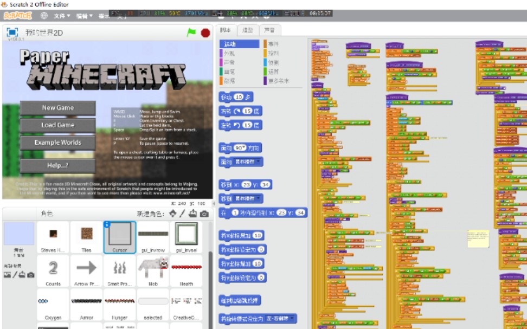Select the Oxygen sprite

[x=53, y=305]
